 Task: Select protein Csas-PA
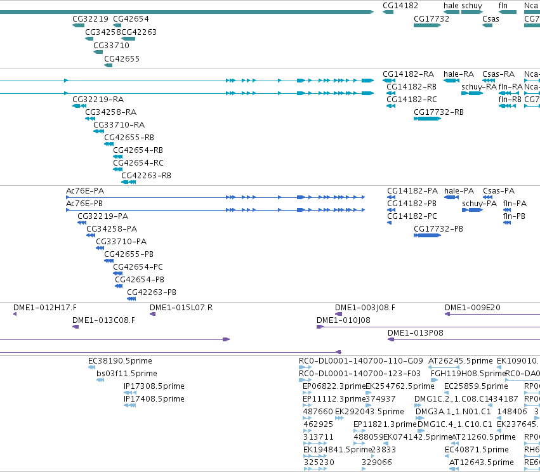[499, 191]
